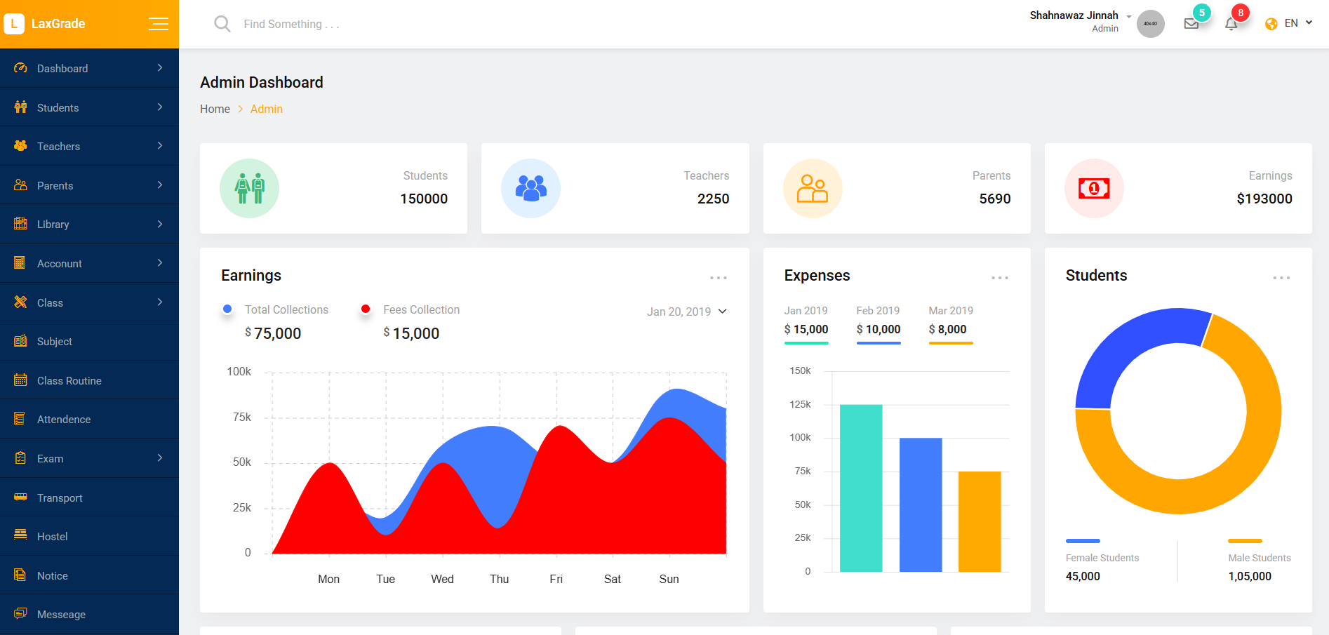Open the messages envelope showing 5 unread
Viewport: 1329px width, 635px height.
click(x=1191, y=23)
